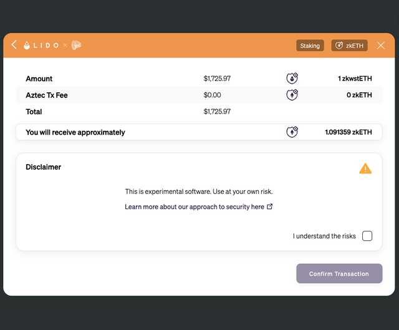The width and height of the screenshot is (399, 330).
Task: Close the Lido staking dialog
Action: tap(381, 46)
